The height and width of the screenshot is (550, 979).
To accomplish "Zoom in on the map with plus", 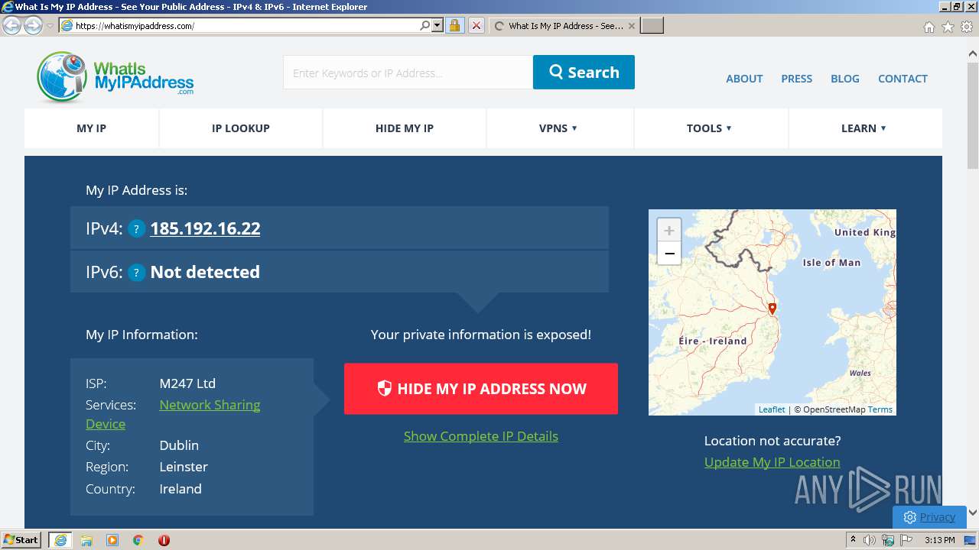I will click(x=669, y=230).
